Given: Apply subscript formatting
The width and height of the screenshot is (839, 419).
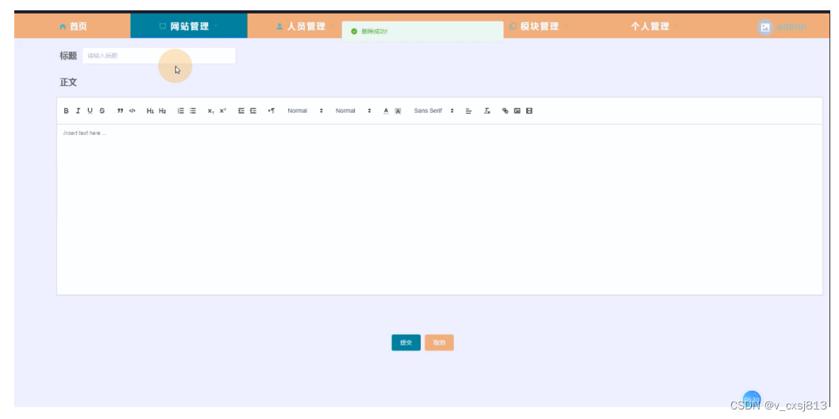Looking at the screenshot, I should tap(211, 111).
